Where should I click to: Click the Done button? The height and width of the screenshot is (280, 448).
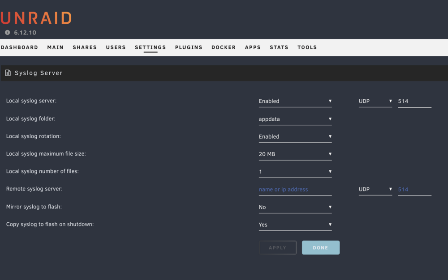321,248
